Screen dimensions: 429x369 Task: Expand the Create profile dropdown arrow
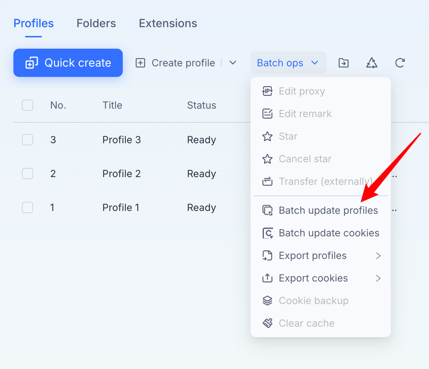pyautogui.click(x=233, y=63)
